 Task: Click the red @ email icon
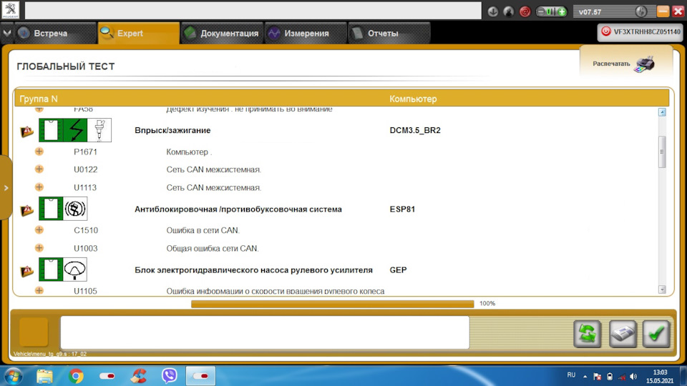(x=525, y=12)
